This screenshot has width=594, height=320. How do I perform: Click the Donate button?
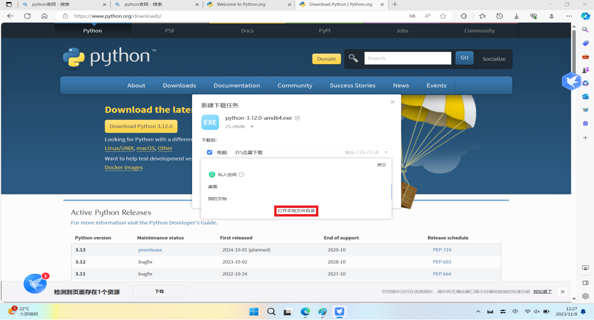pos(327,59)
